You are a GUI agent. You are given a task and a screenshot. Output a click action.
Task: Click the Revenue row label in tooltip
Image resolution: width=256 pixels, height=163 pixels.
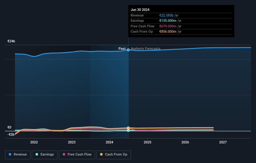click(x=137, y=15)
